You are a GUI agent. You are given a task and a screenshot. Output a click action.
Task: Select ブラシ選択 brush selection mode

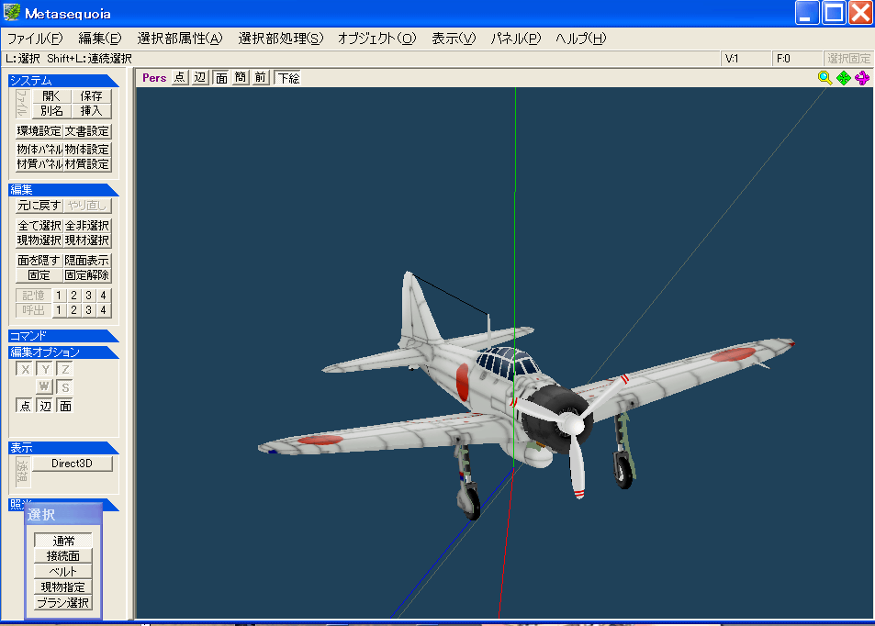[63, 603]
